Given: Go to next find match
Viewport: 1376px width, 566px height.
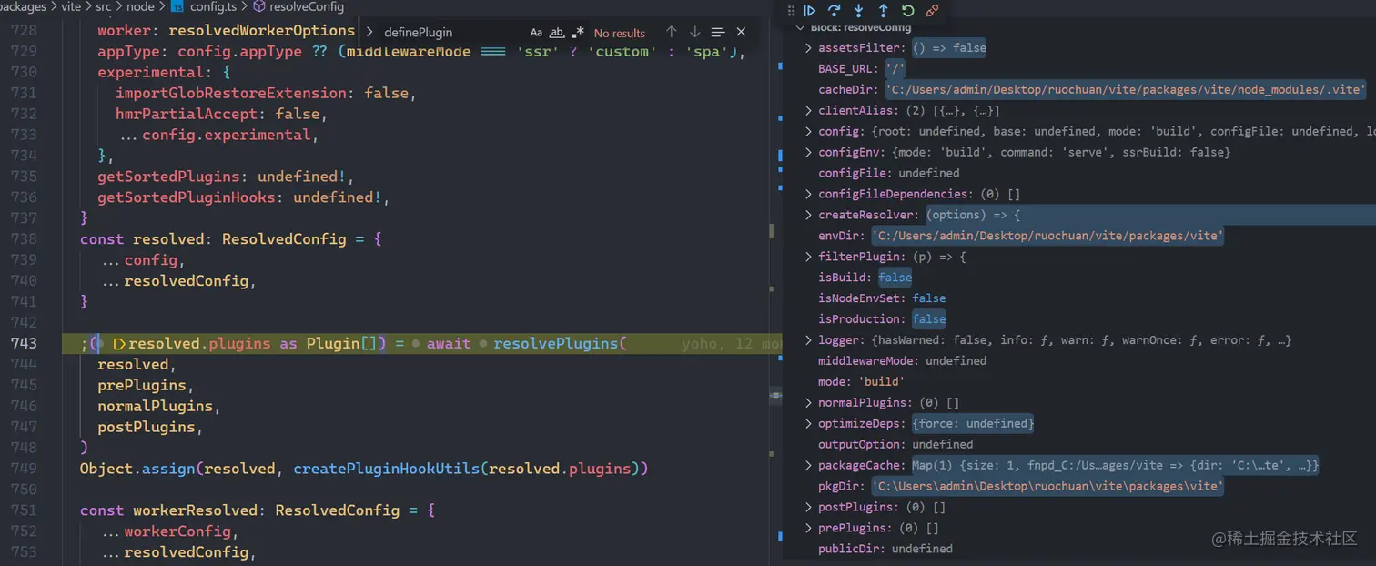Looking at the screenshot, I should point(695,33).
